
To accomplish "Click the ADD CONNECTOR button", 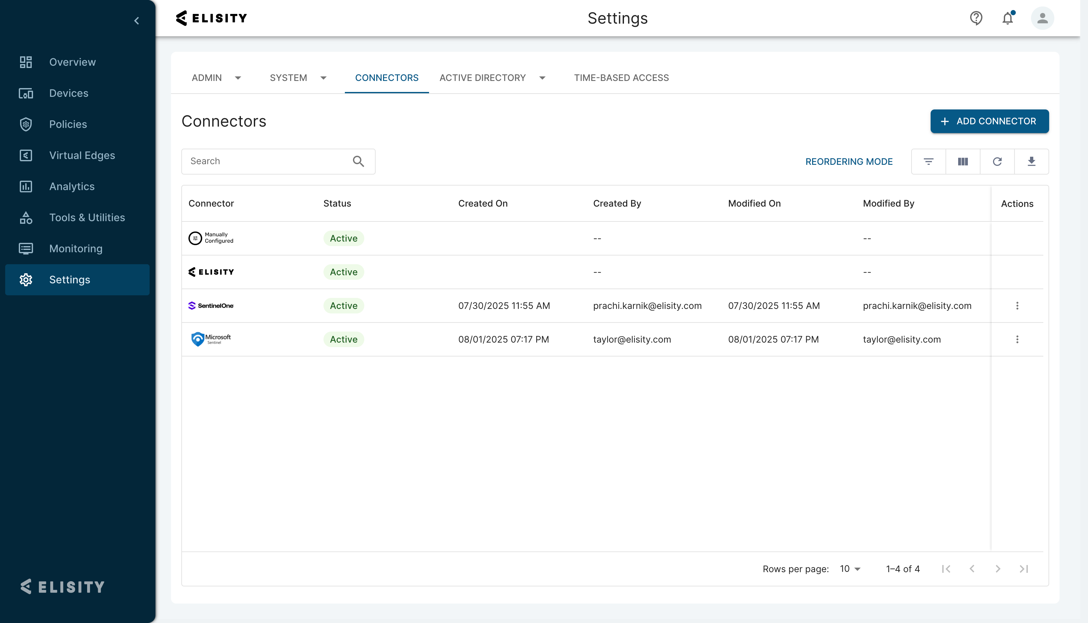I will (989, 121).
